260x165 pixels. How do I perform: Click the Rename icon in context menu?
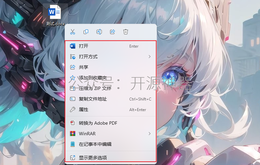click(x=99, y=32)
